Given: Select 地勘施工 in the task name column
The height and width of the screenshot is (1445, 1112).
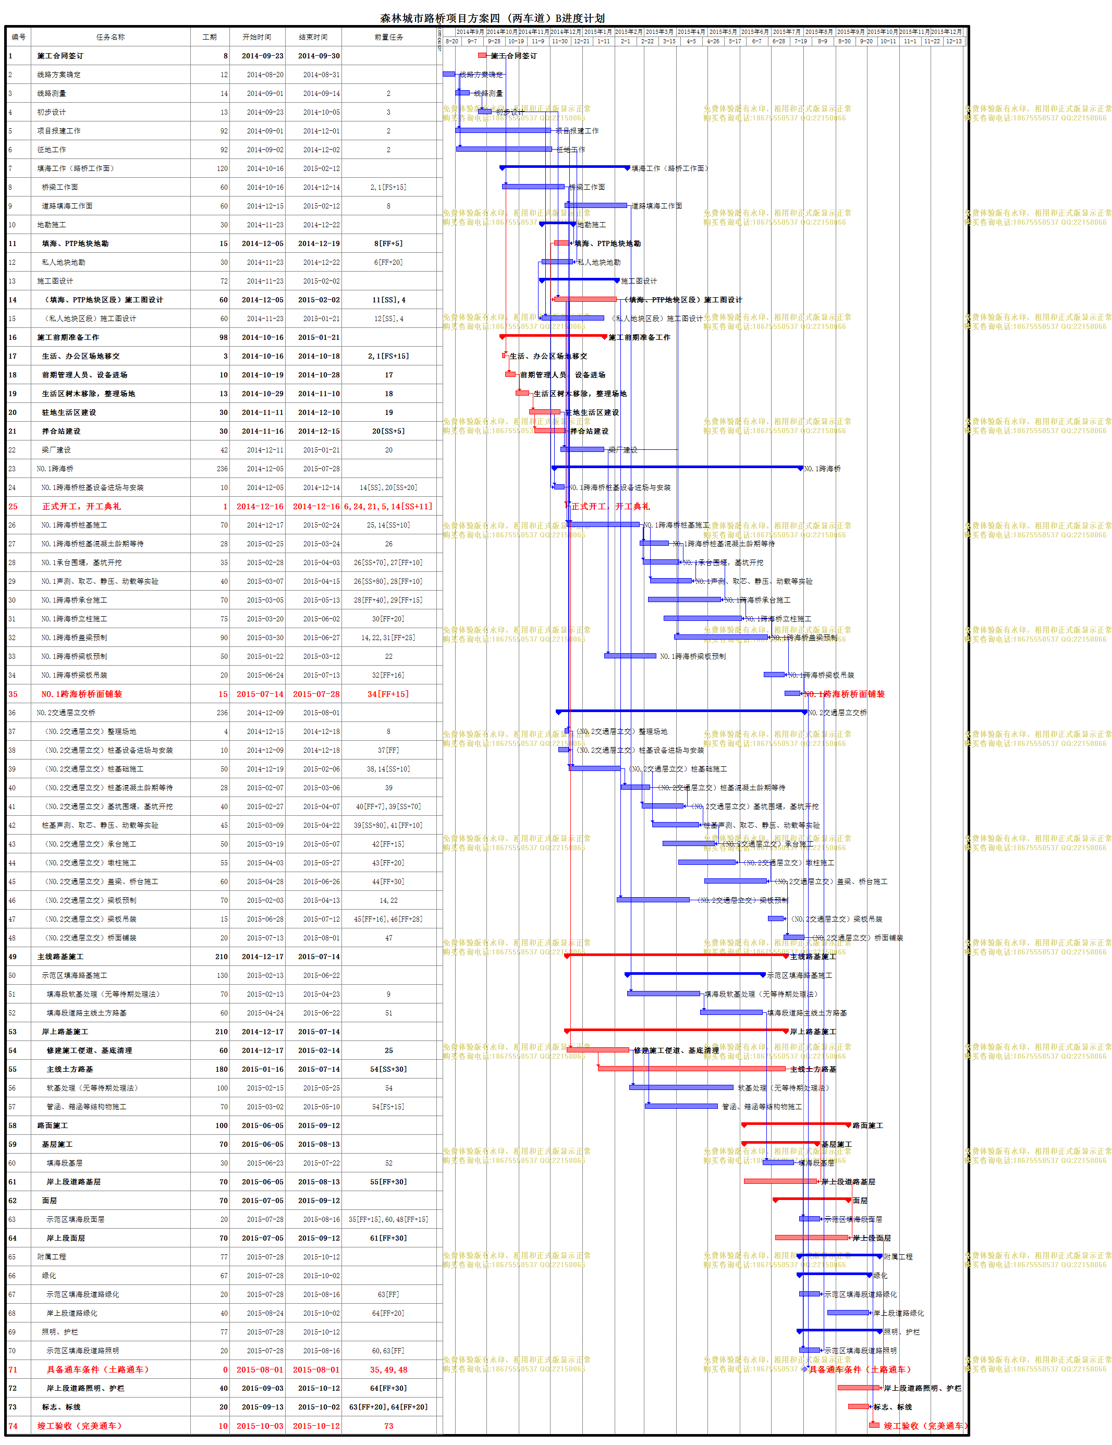Looking at the screenshot, I should point(52,225).
